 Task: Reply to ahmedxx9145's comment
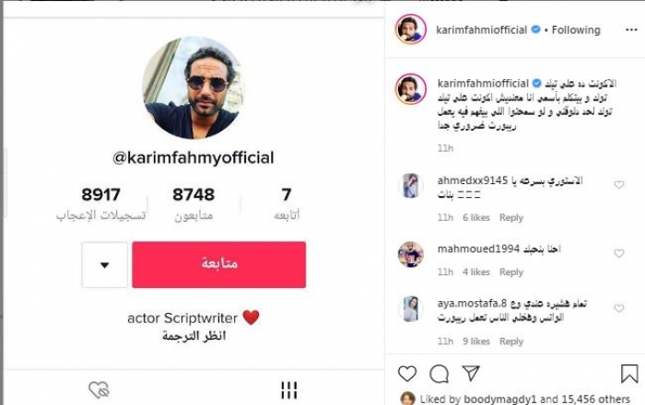tap(511, 218)
